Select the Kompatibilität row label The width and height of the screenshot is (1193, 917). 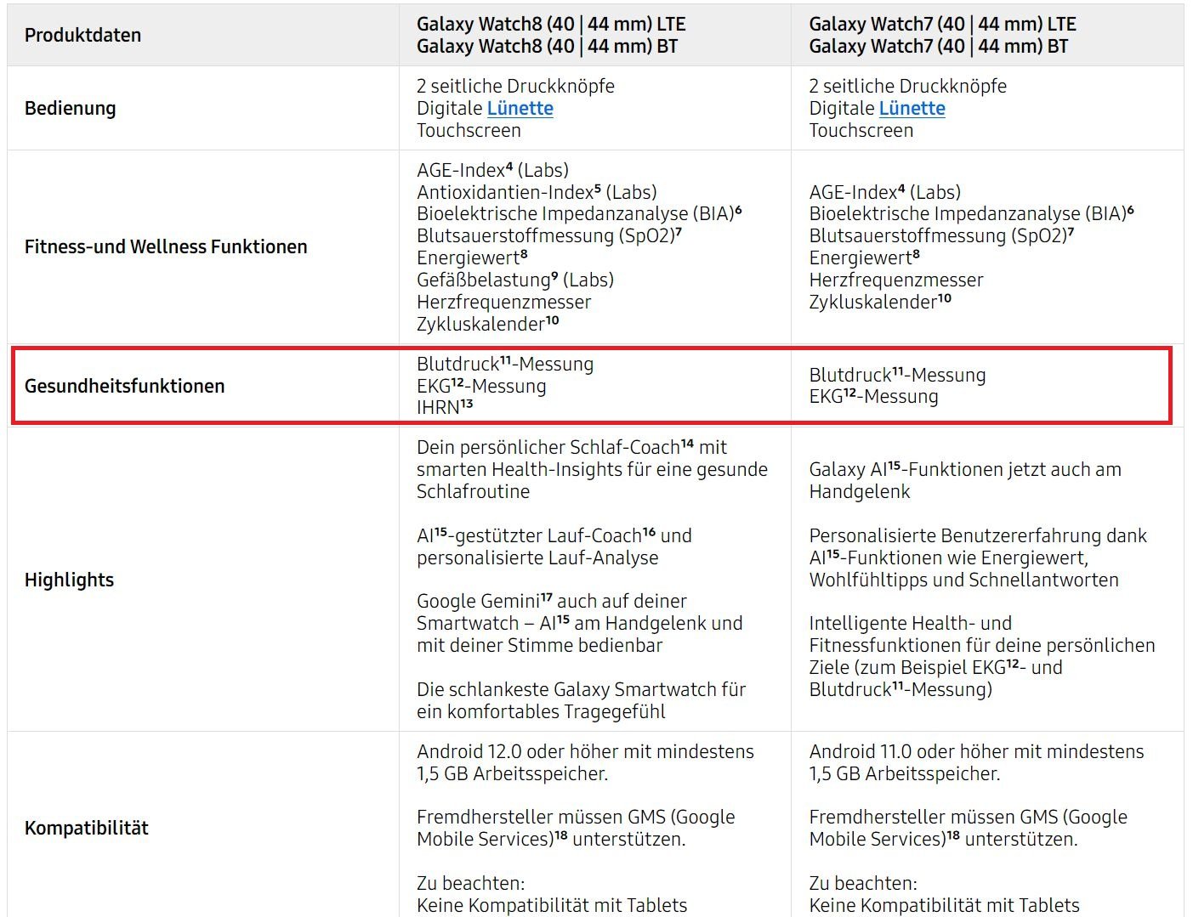(x=86, y=828)
